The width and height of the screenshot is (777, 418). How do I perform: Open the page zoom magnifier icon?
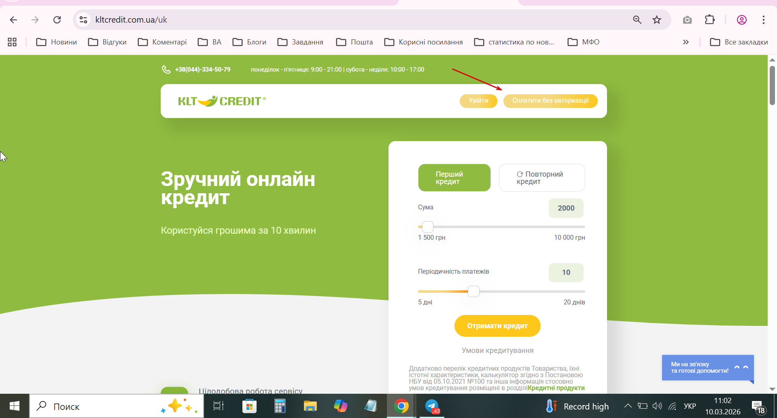637,20
